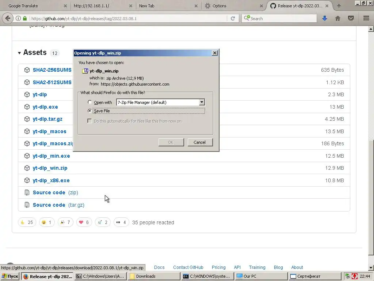The width and height of the screenshot is (374, 281).
Task: Click package icon next to SHA2-256SUMS
Action: (27, 70)
